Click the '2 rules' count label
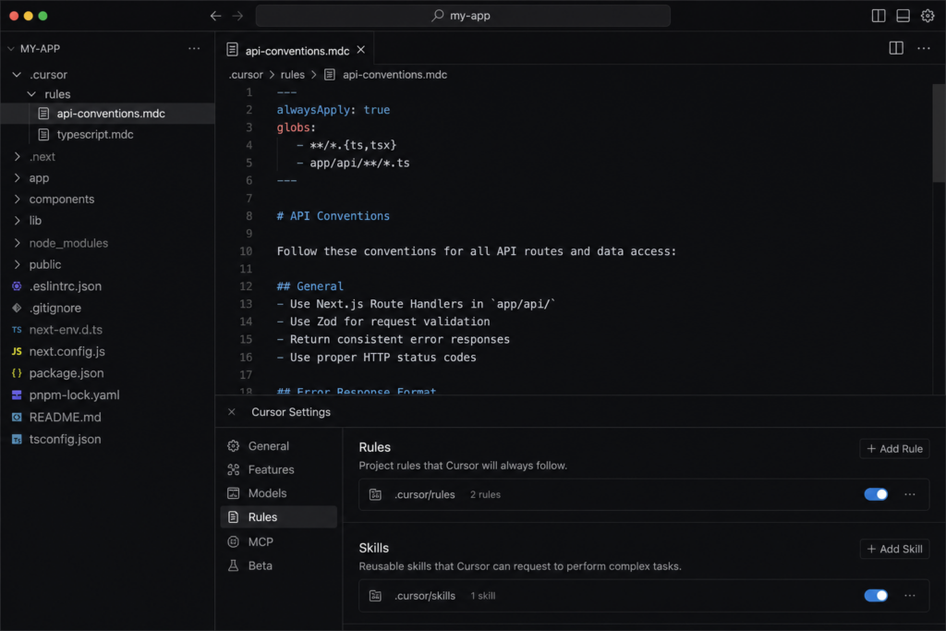Image resolution: width=946 pixels, height=631 pixels. (485, 494)
